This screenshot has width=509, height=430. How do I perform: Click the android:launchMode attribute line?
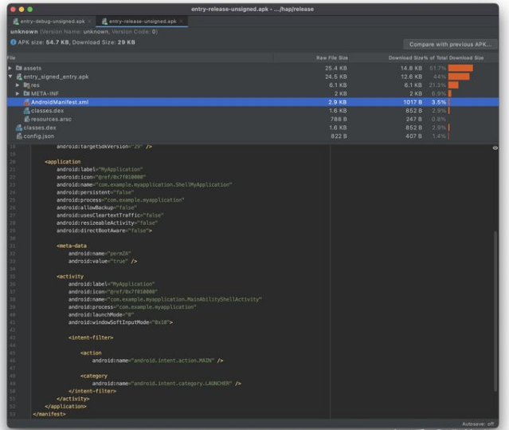tap(101, 314)
